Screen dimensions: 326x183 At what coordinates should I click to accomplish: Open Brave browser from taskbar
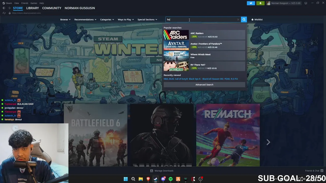click(x=148, y=179)
